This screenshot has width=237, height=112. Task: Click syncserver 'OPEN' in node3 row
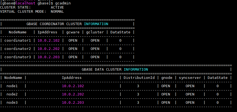(190, 103)
